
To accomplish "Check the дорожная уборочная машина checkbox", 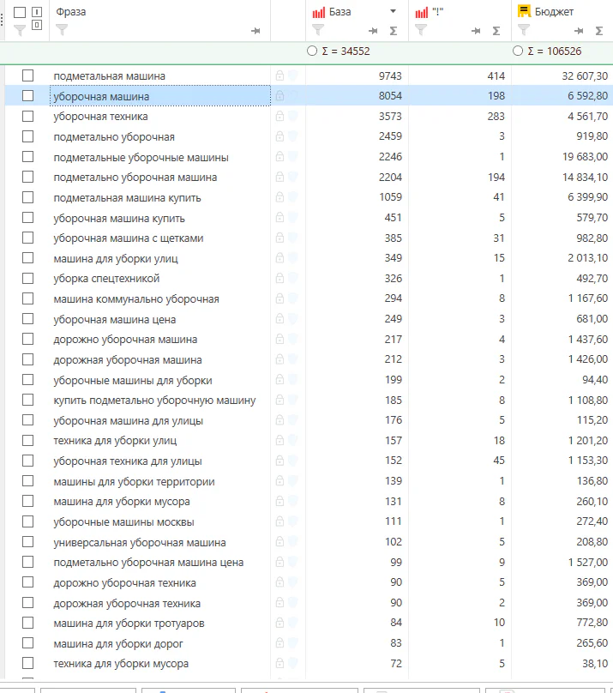I will click(27, 359).
